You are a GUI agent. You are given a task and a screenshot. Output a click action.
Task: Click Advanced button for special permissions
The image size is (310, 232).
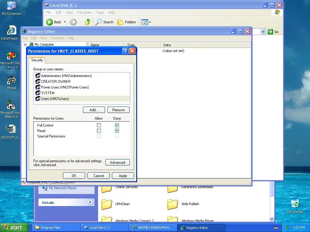[x=118, y=162]
